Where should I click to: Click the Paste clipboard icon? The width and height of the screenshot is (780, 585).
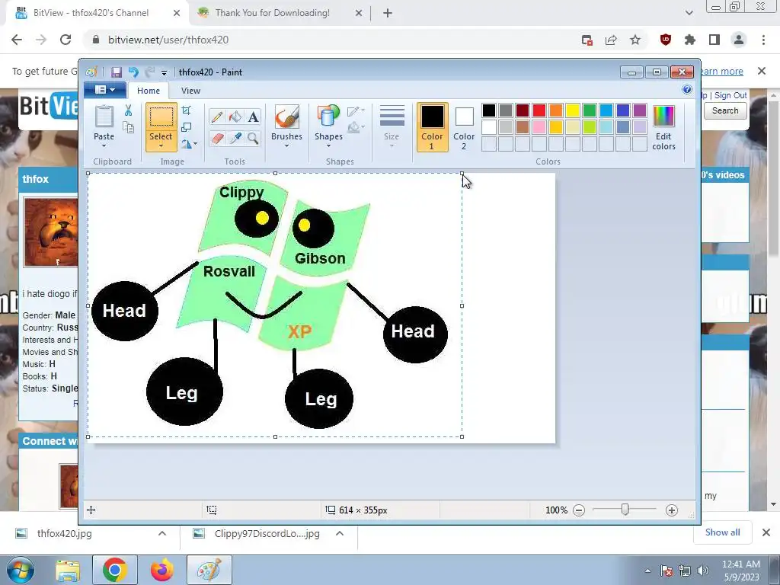coord(104,117)
